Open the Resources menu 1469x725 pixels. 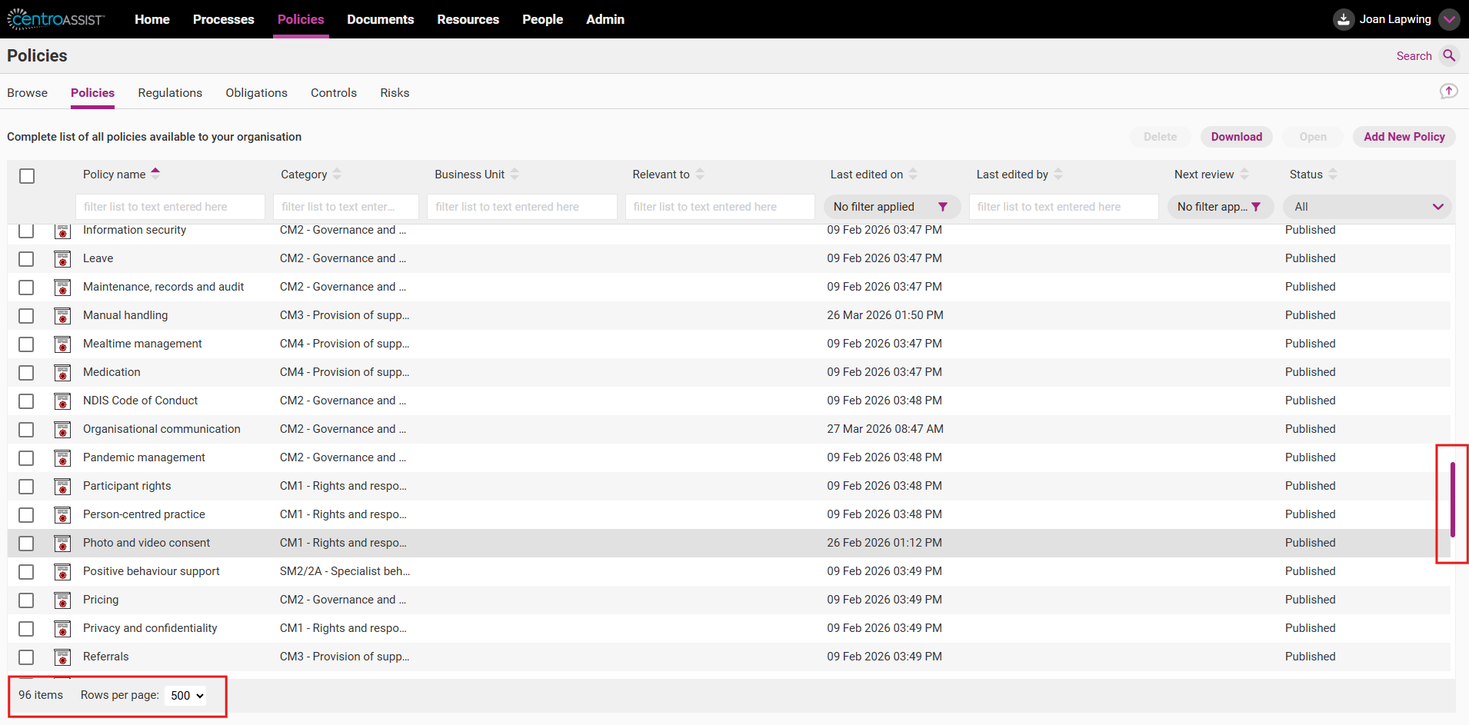tap(468, 19)
